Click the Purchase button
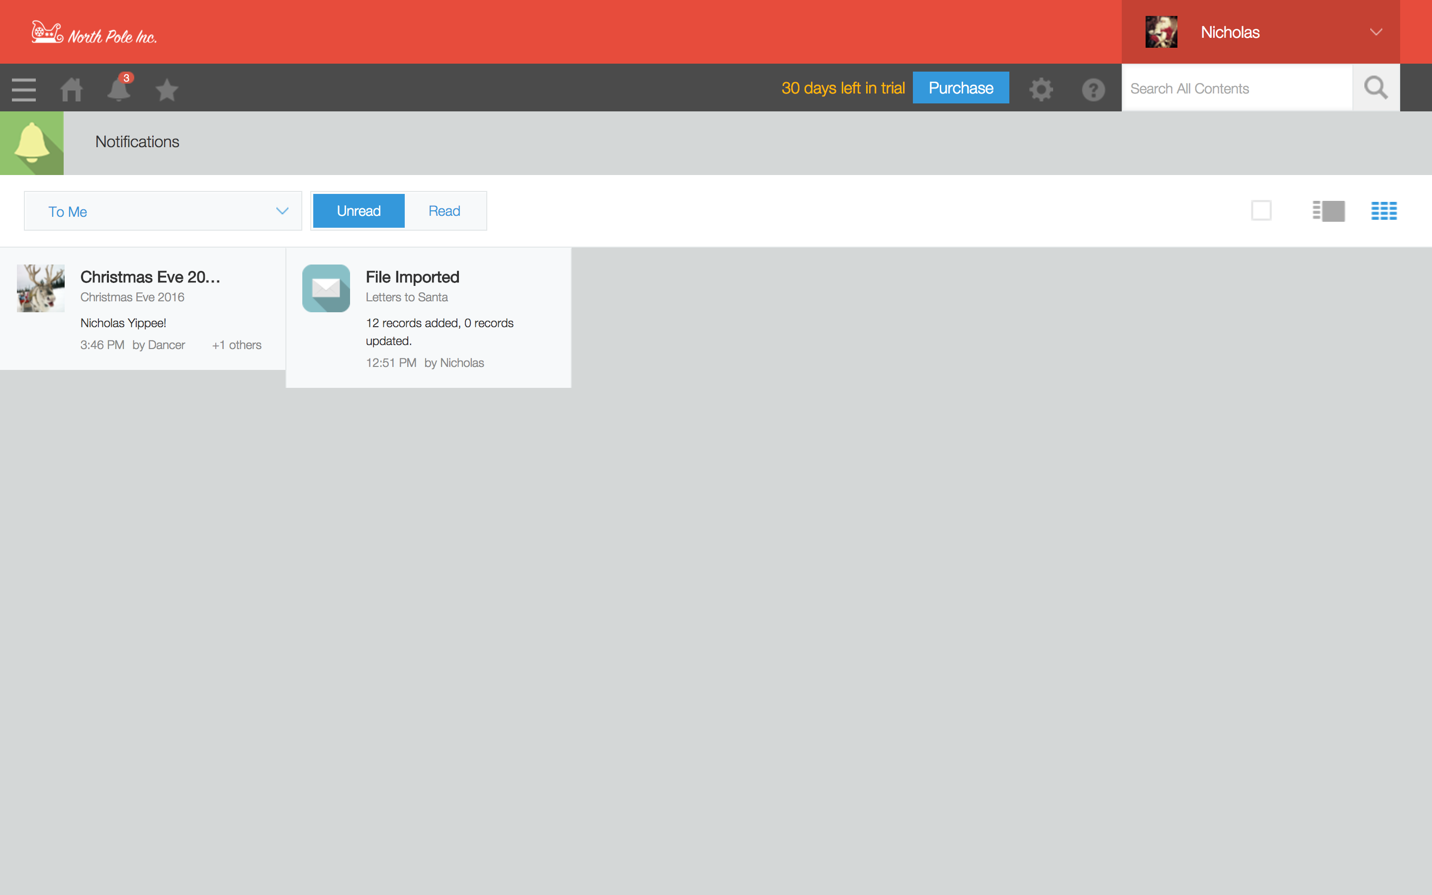 pos(961,88)
